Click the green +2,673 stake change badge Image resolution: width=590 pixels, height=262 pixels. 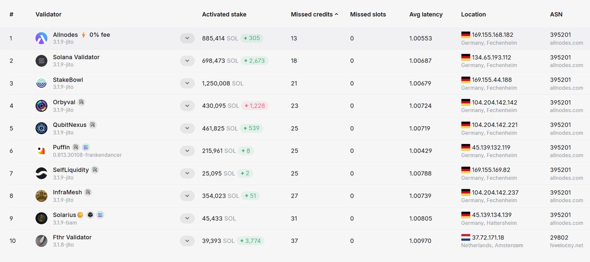[x=254, y=61]
